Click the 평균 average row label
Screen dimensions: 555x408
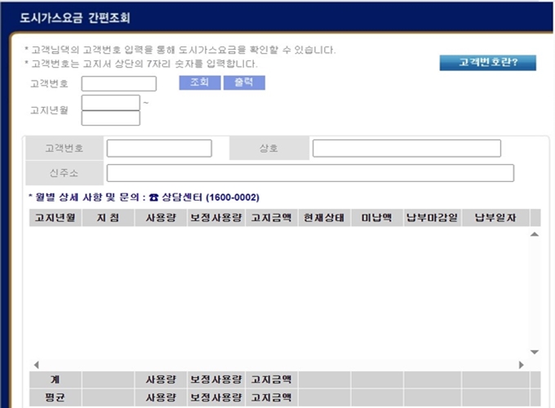pyautogui.click(x=55, y=397)
